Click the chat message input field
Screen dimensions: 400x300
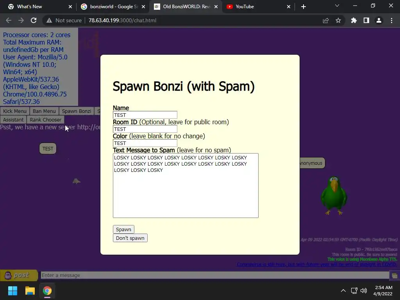tap(215, 275)
